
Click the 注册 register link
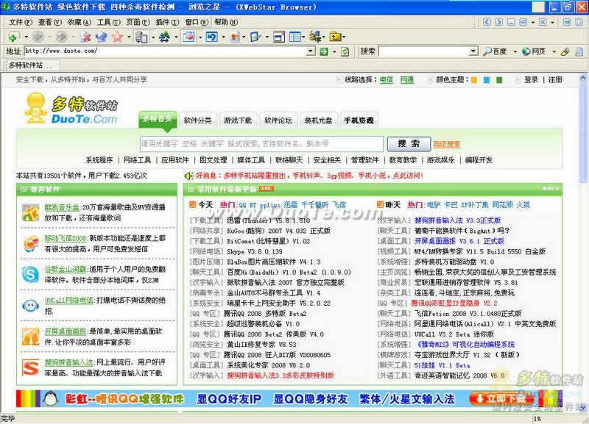coord(555,79)
